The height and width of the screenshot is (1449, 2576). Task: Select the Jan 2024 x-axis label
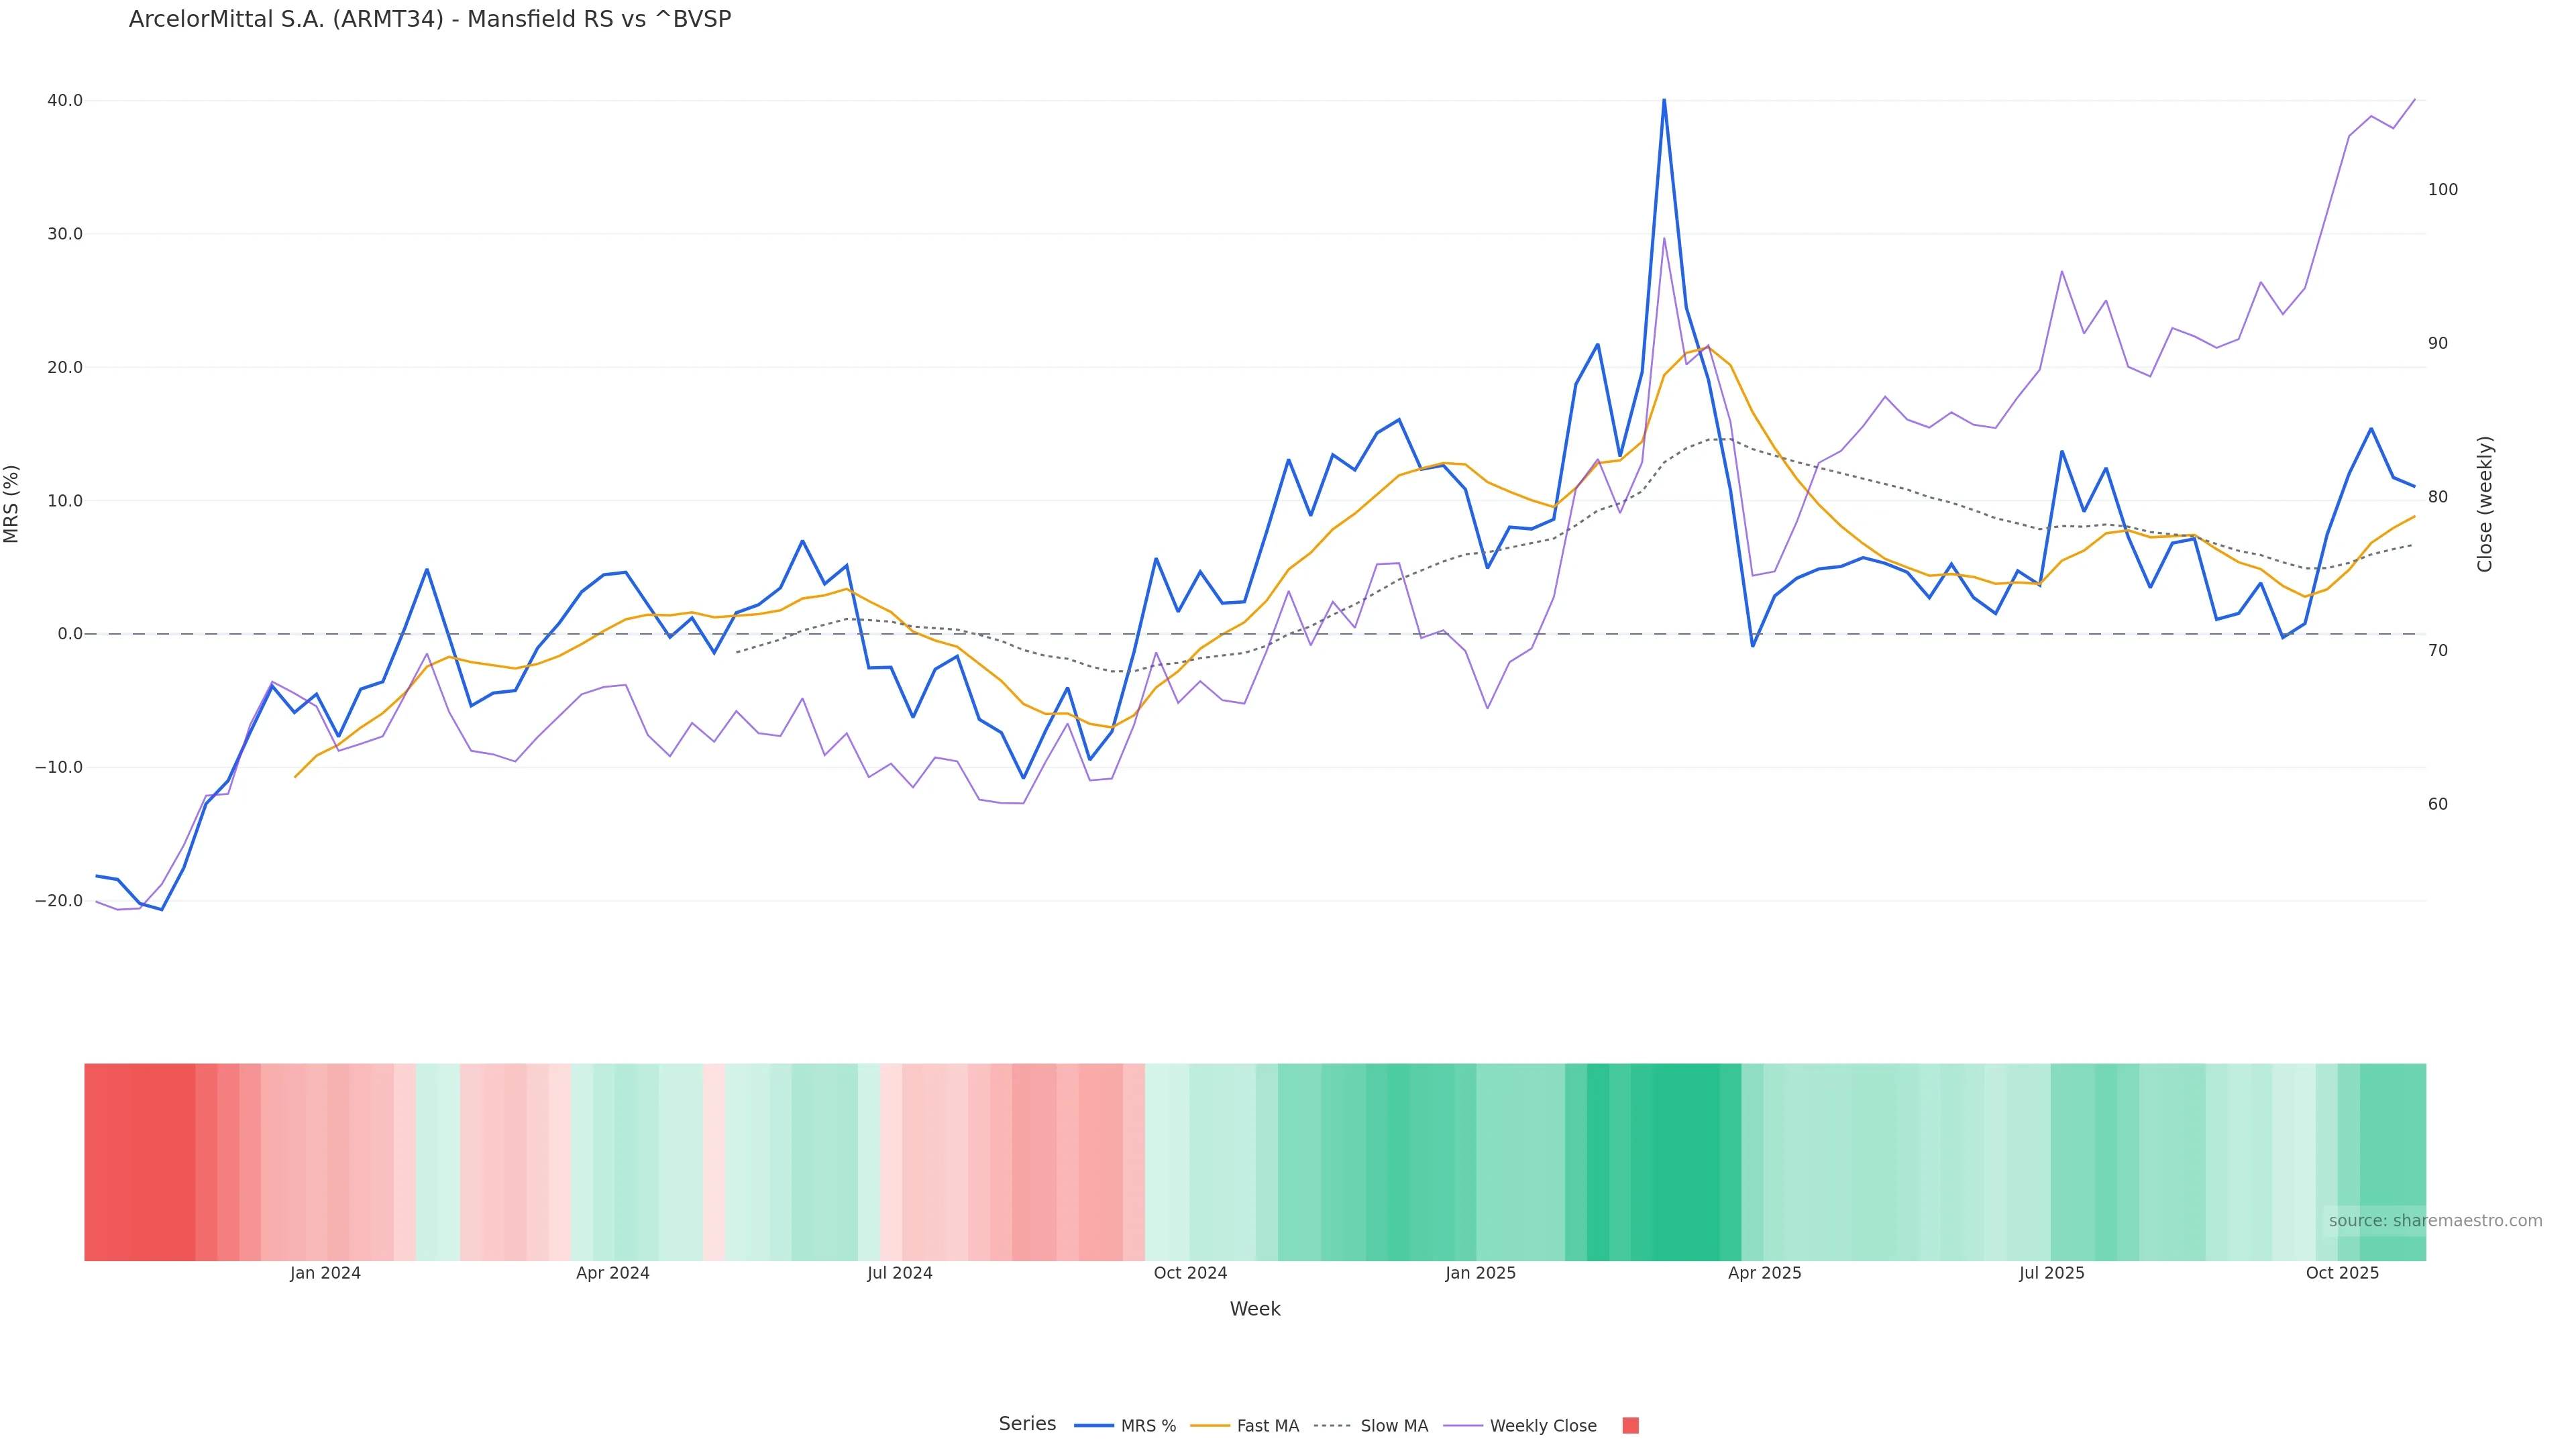coord(325,1273)
